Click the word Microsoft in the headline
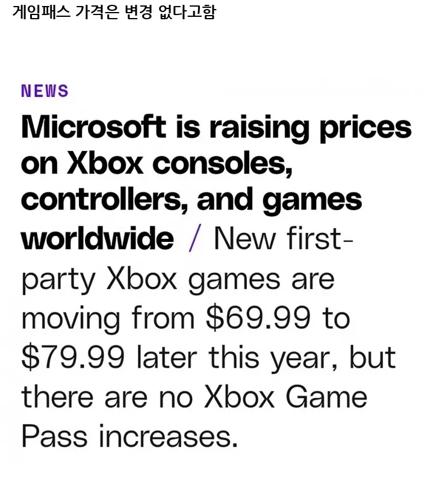 (93, 126)
